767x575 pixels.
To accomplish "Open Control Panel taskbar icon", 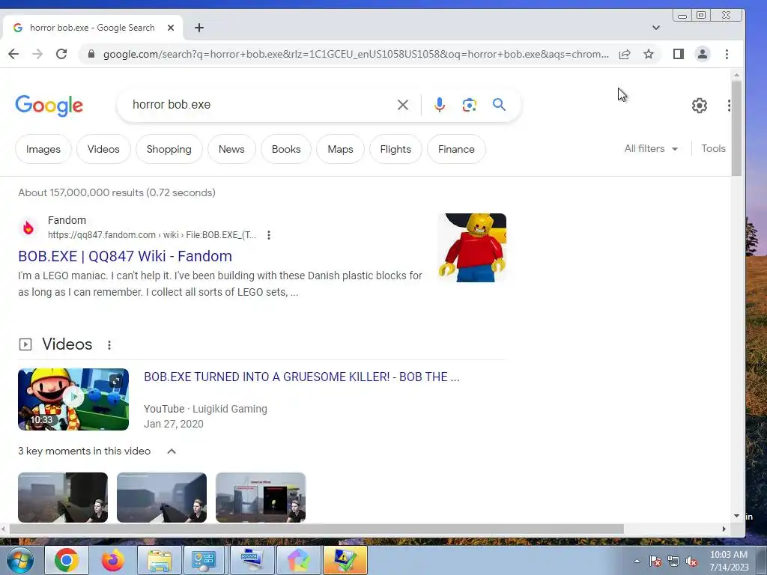I will point(204,560).
